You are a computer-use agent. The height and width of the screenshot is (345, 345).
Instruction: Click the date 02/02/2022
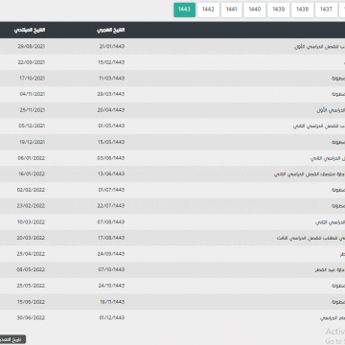(31, 190)
